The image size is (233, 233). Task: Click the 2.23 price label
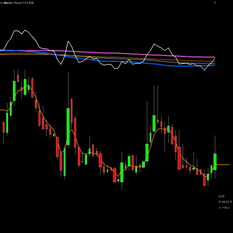click(221, 196)
